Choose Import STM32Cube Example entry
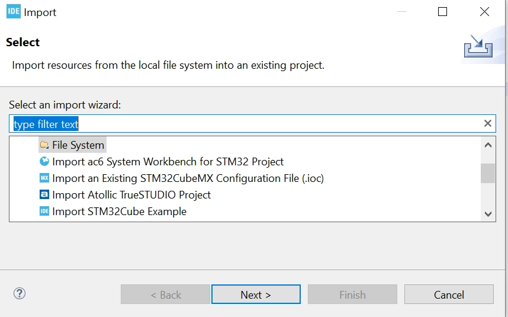 coord(119,212)
